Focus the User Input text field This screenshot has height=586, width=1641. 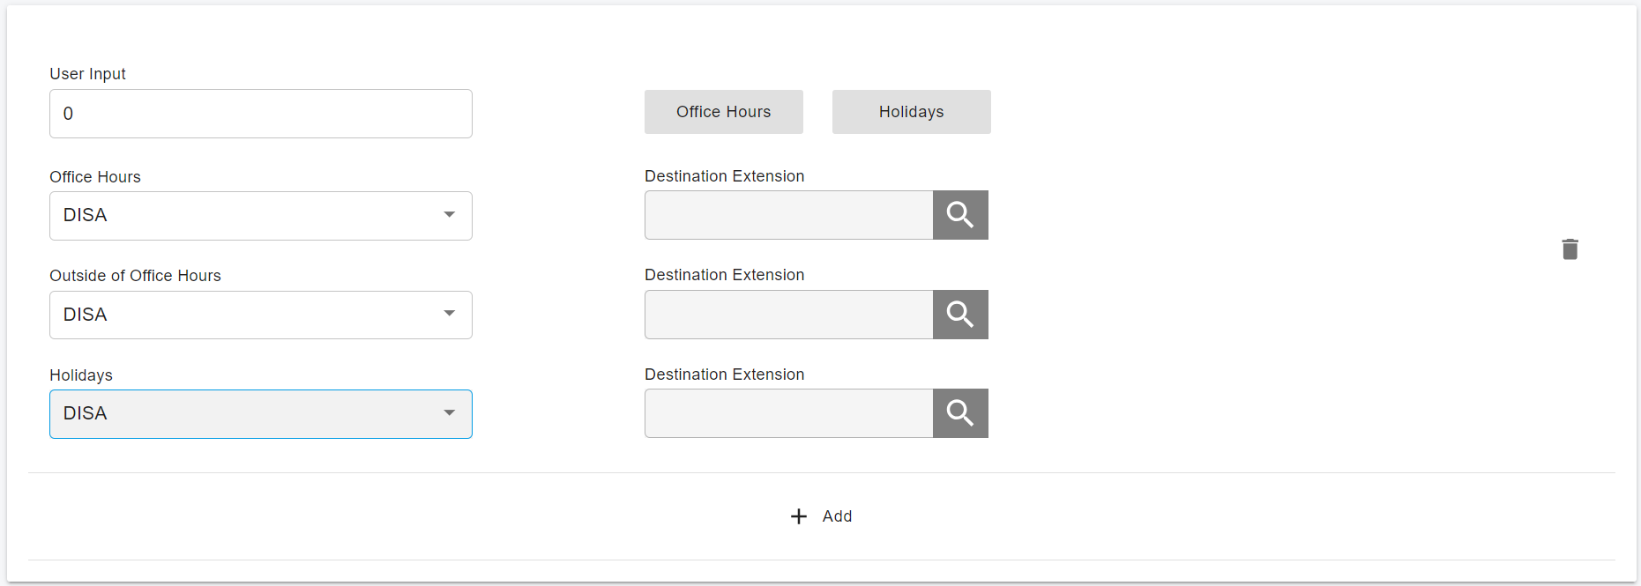[260, 114]
